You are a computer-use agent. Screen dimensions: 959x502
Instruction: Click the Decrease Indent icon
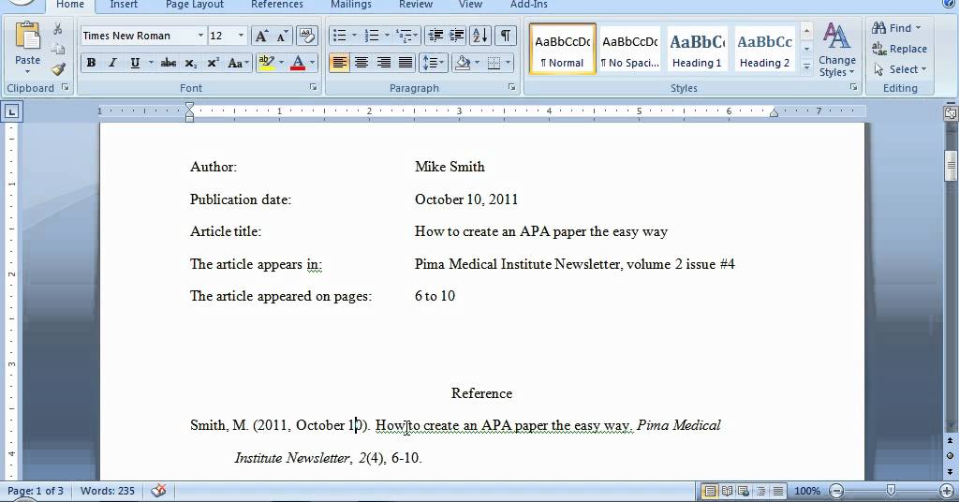[x=435, y=36]
